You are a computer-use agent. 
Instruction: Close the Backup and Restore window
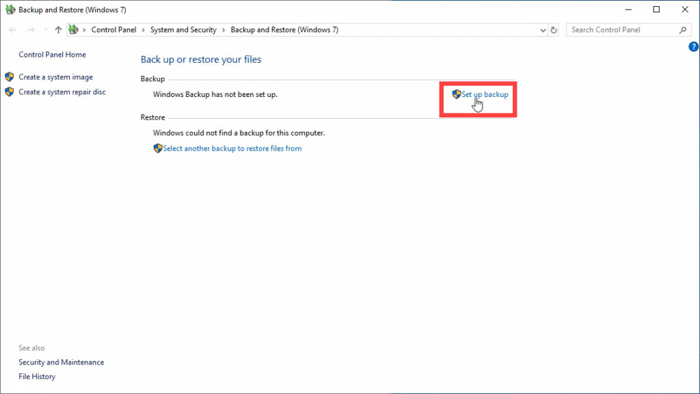click(685, 10)
